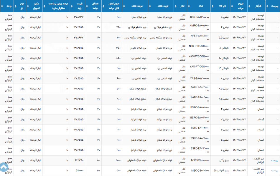The image size is (280, 176).
Task: Sort by درصد پیش پرداخت سفارش خرید arrows
Action: 44,6
